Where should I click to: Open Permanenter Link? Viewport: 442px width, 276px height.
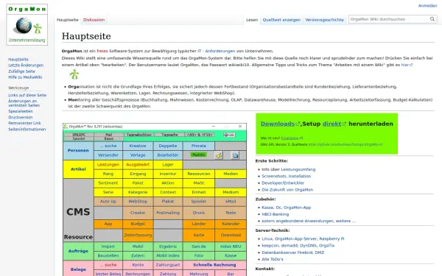pos(24,123)
